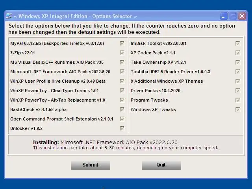Screen dimensions: 252x189
Task: Click the Quit button
Action: pyautogui.click(x=161, y=165)
